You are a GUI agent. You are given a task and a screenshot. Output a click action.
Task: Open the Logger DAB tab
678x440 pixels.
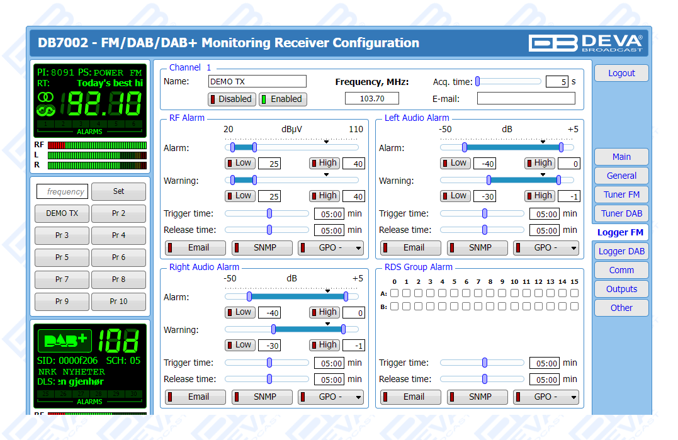621,251
